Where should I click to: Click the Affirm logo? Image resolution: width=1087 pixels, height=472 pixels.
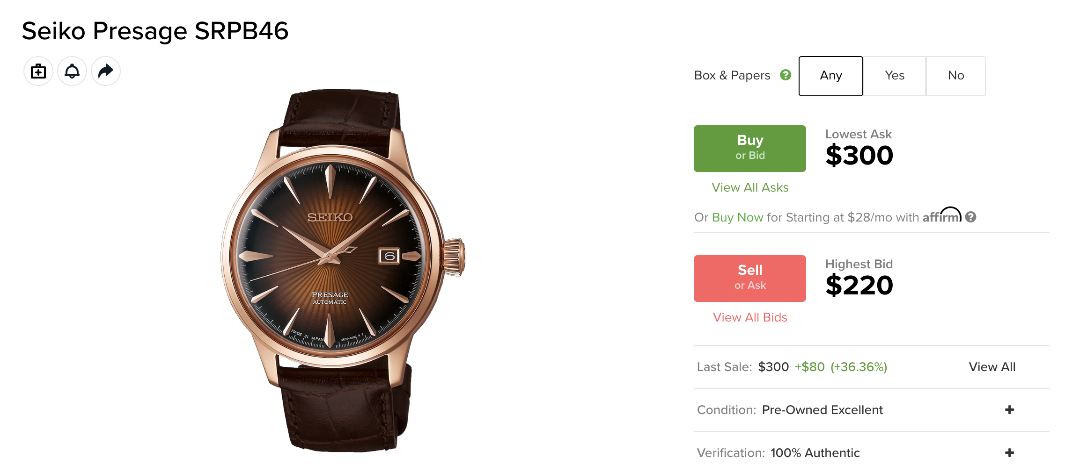click(x=941, y=215)
